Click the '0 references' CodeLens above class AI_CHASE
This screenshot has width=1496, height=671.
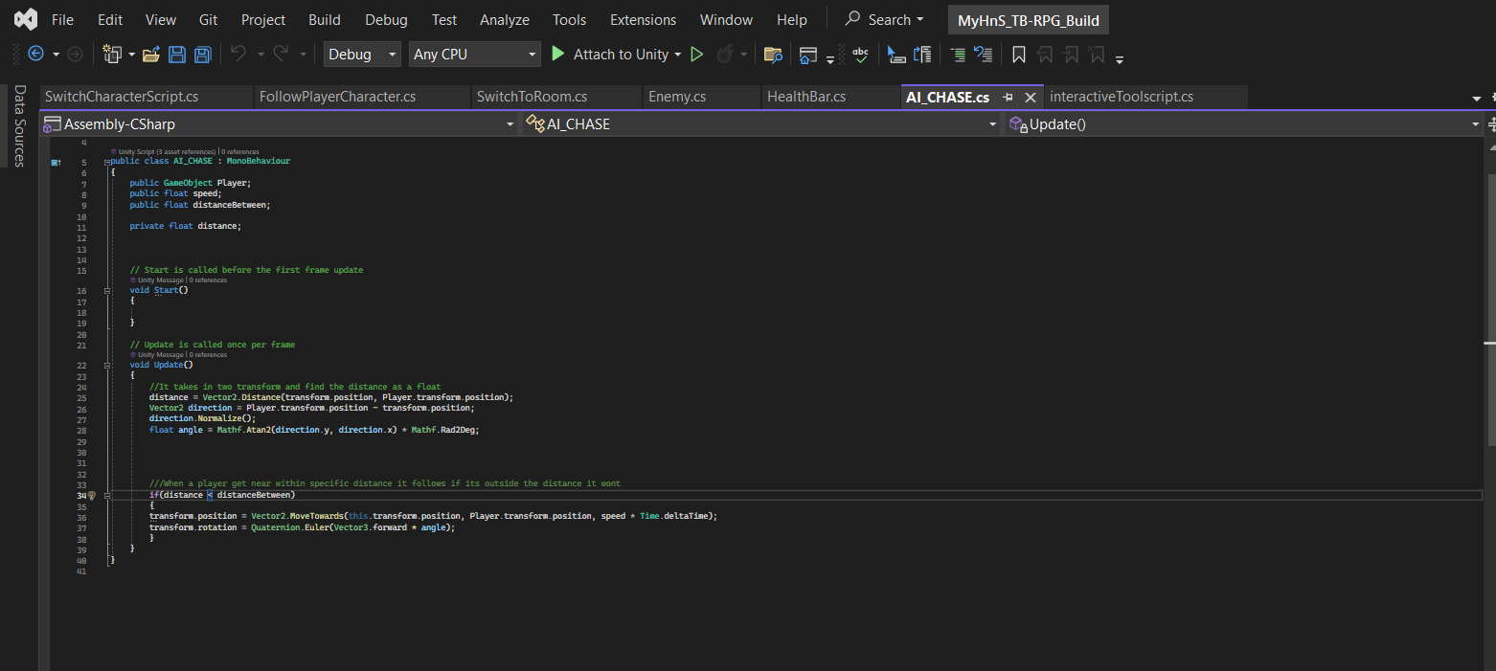click(242, 151)
